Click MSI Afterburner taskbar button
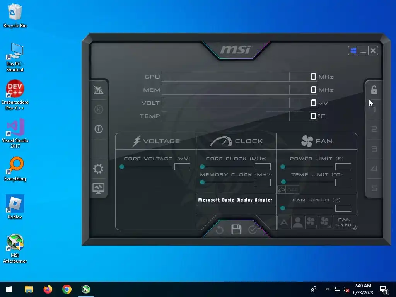 (86, 289)
